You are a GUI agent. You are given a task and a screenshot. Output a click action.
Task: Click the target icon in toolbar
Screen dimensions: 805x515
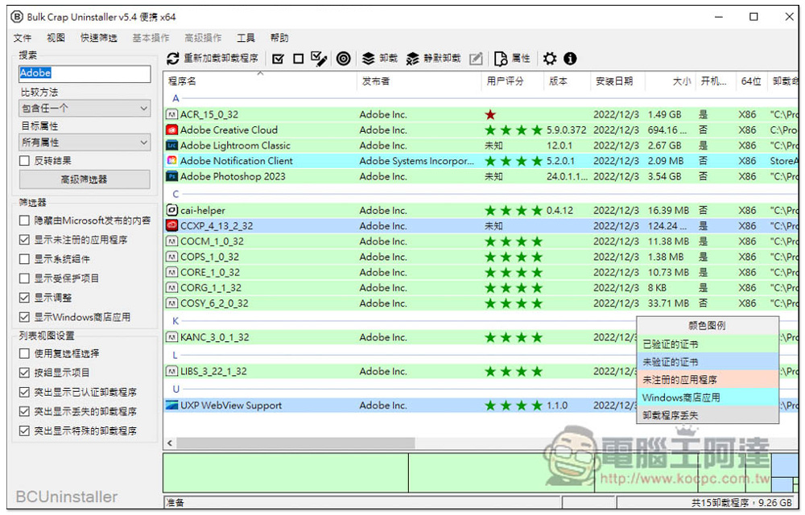pos(344,59)
